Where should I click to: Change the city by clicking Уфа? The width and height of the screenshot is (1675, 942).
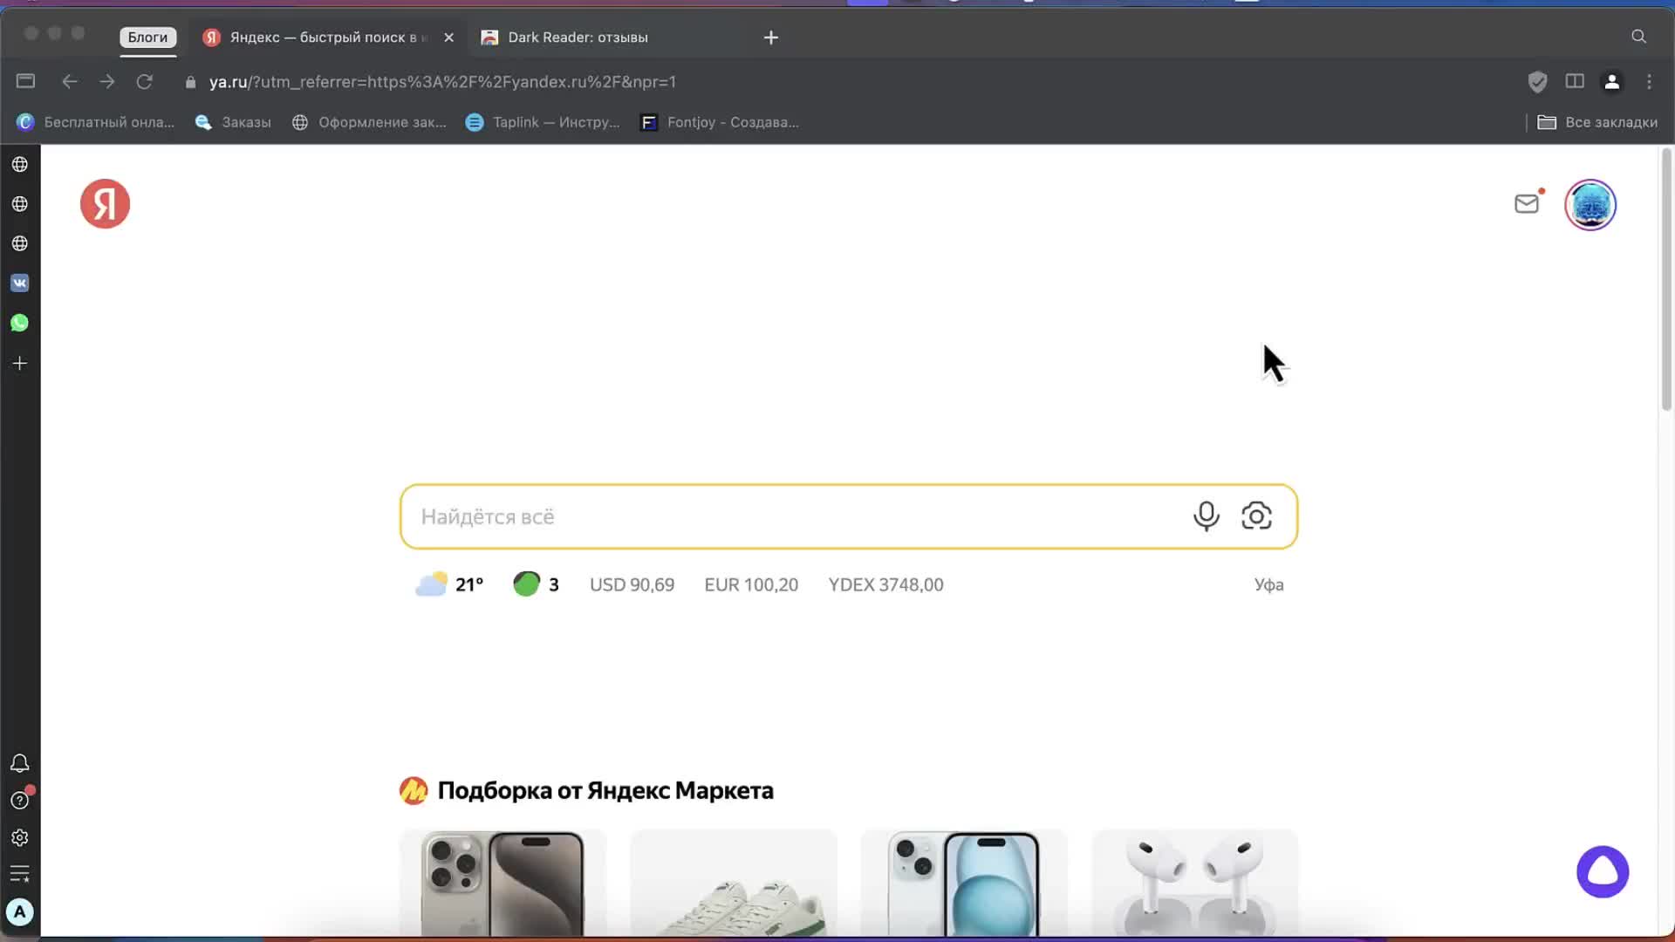(x=1268, y=584)
